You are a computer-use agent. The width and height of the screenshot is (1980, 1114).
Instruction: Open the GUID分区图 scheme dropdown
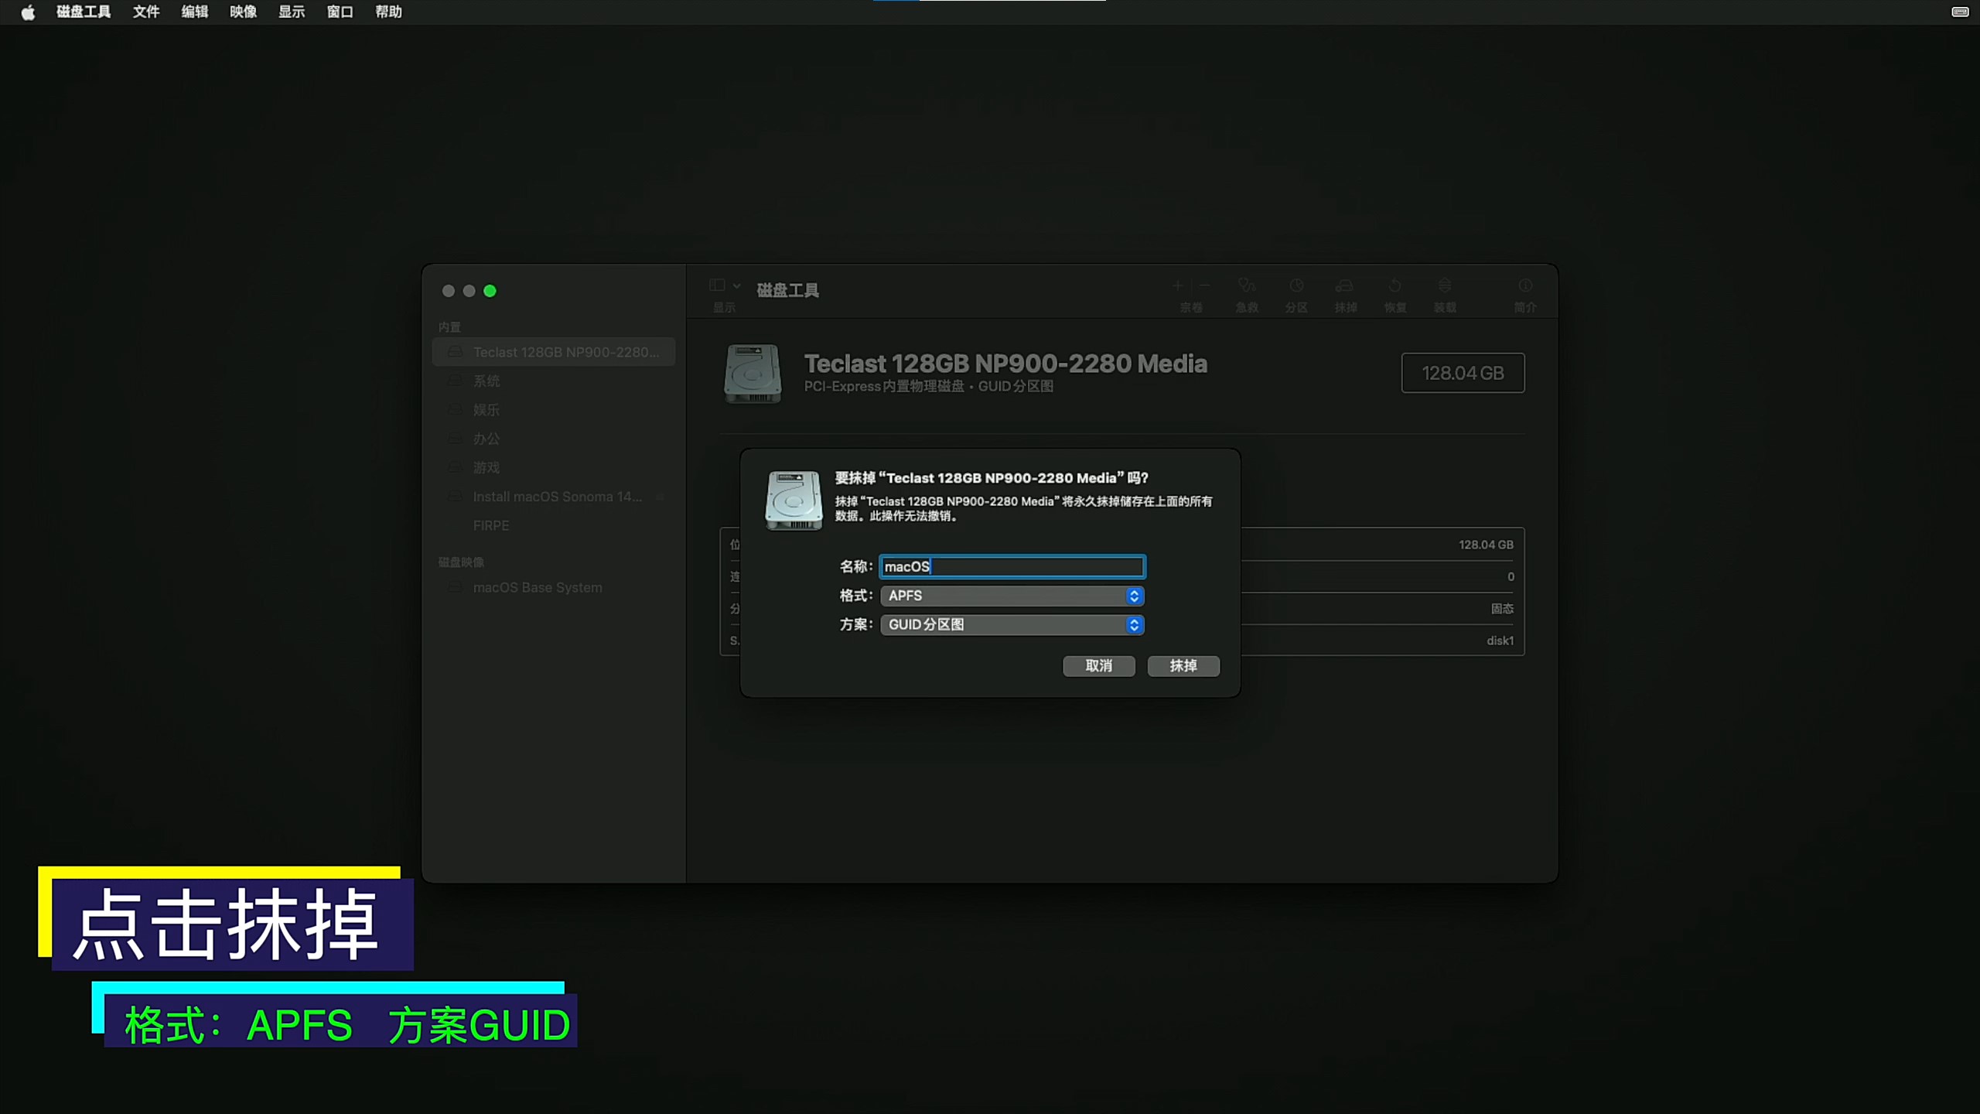point(1012,624)
